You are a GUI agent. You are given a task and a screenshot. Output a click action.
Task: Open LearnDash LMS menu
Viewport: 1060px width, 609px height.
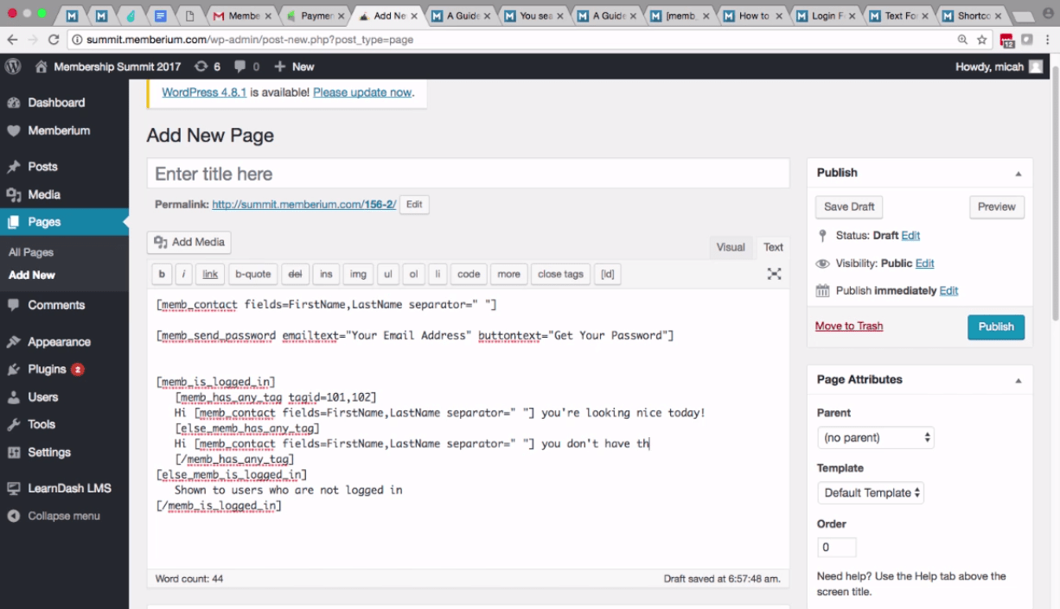tap(69, 488)
